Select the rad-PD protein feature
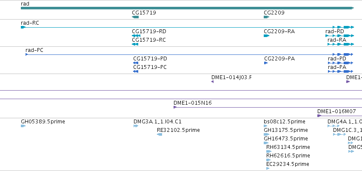This screenshot has width=362, height=171. 341,63
